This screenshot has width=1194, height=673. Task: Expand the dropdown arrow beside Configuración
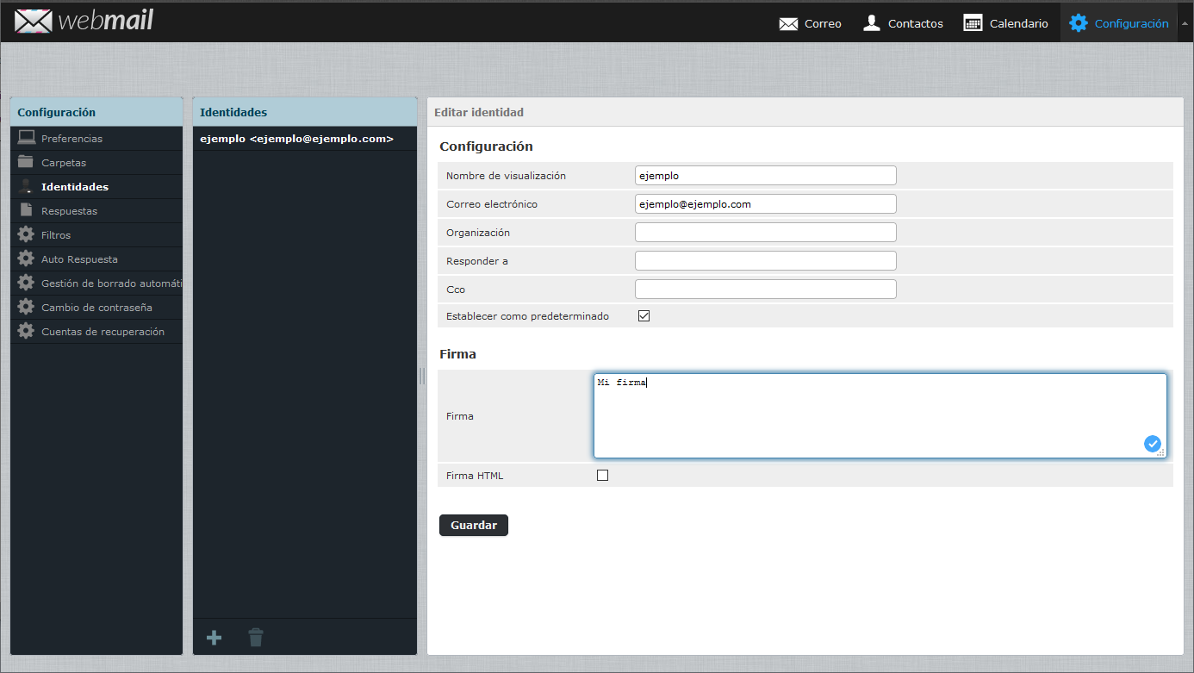1184,24
